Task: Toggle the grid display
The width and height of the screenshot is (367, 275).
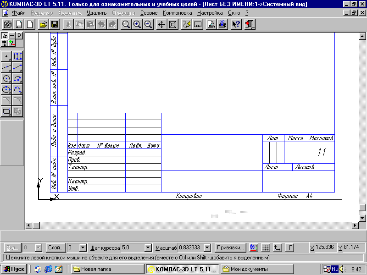Action: [x=266, y=247]
